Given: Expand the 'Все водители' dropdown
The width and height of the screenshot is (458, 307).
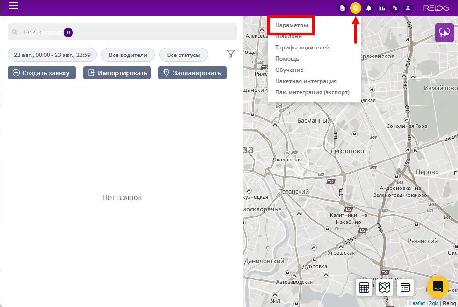Looking at the screenshot, I should 128,55.
